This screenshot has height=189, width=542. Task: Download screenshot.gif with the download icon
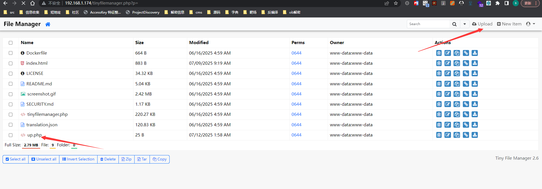pos(475,94)
